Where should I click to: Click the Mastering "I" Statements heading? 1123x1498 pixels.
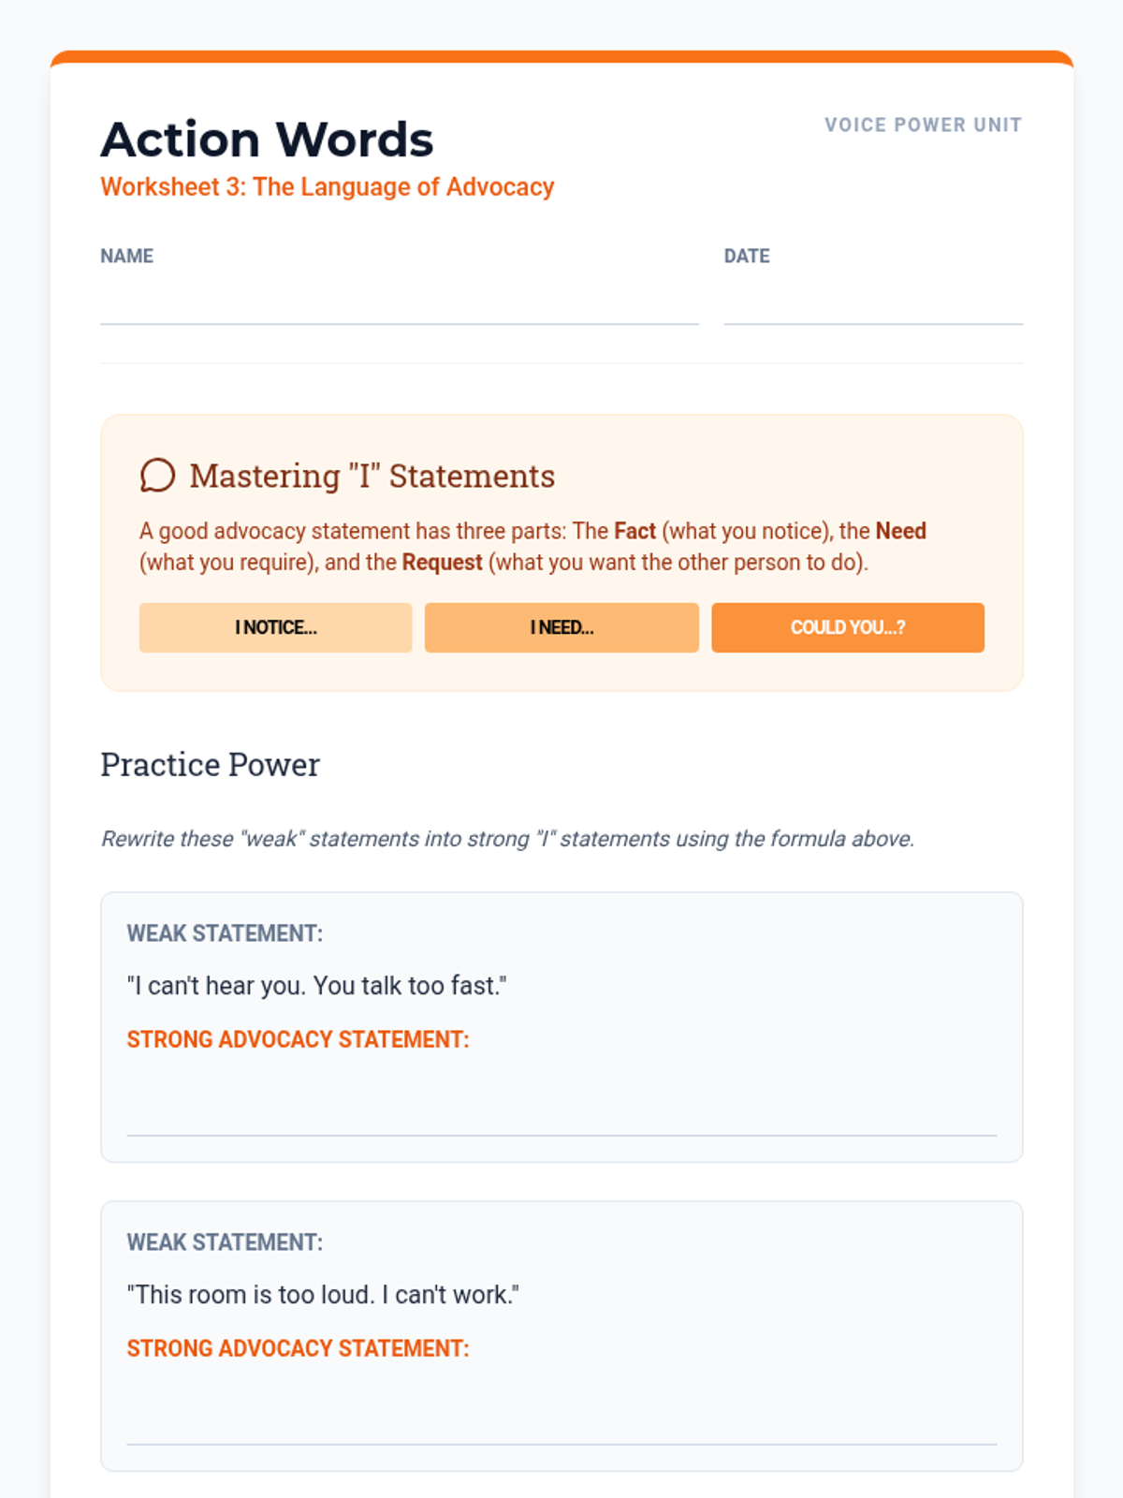point(372,477)
